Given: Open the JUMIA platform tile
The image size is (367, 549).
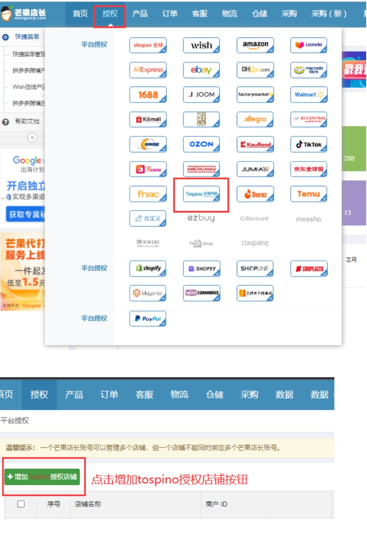Looking at the screenshot, I should [x=255, y=169].
